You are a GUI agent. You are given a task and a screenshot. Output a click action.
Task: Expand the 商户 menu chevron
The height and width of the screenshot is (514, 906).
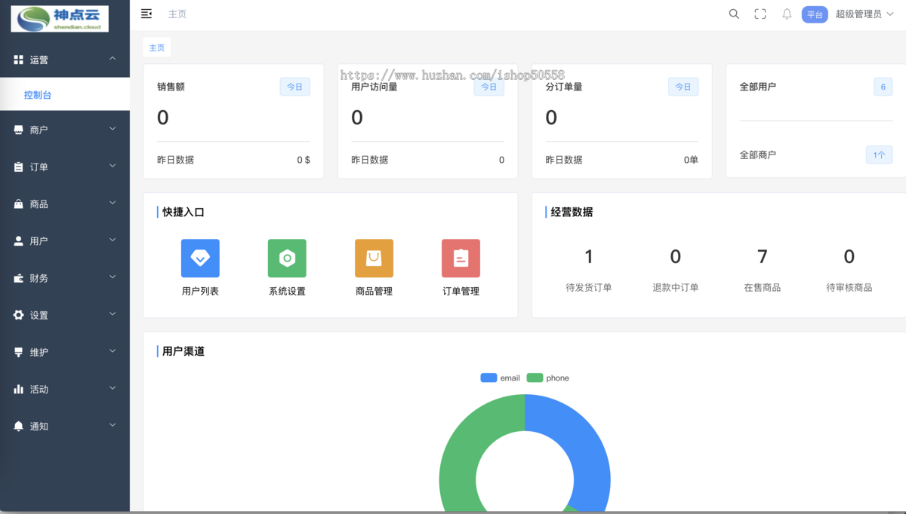click(112, 129)
